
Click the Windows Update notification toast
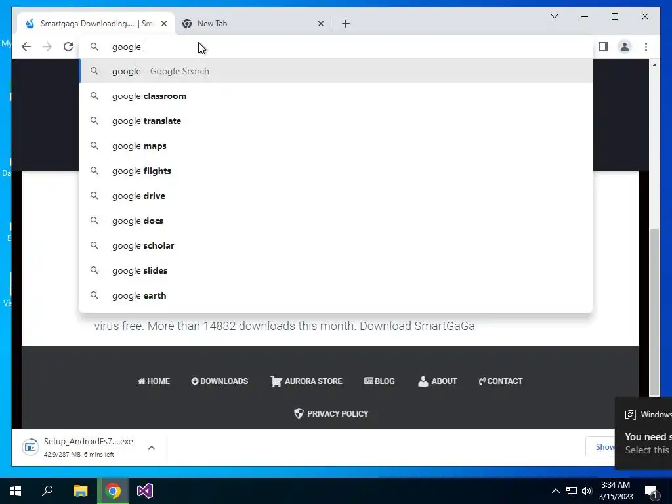pyautogui.click(x=644, y=433)
